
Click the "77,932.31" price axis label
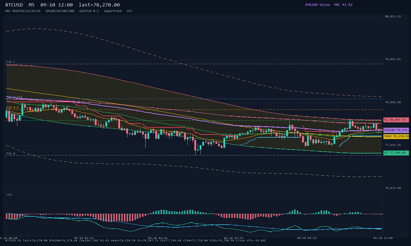click(x=393, y=145)
